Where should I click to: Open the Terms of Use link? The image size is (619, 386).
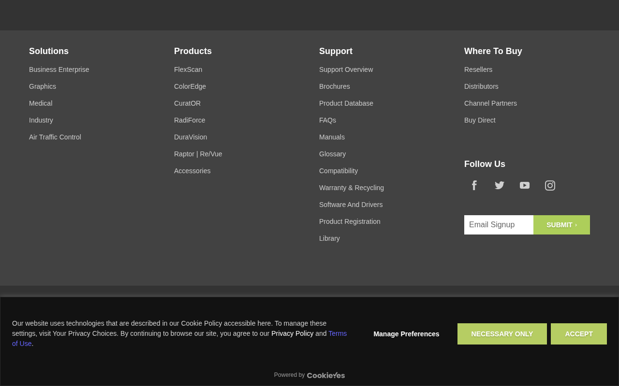click(179, 338)
